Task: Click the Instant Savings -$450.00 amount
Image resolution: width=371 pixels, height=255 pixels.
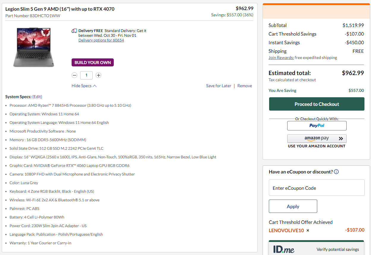Action: [x=354, y=42]
